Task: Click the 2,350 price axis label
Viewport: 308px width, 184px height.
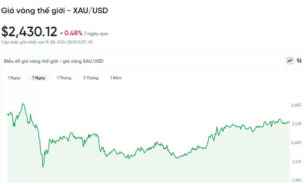Action: (x=296, y=180)
